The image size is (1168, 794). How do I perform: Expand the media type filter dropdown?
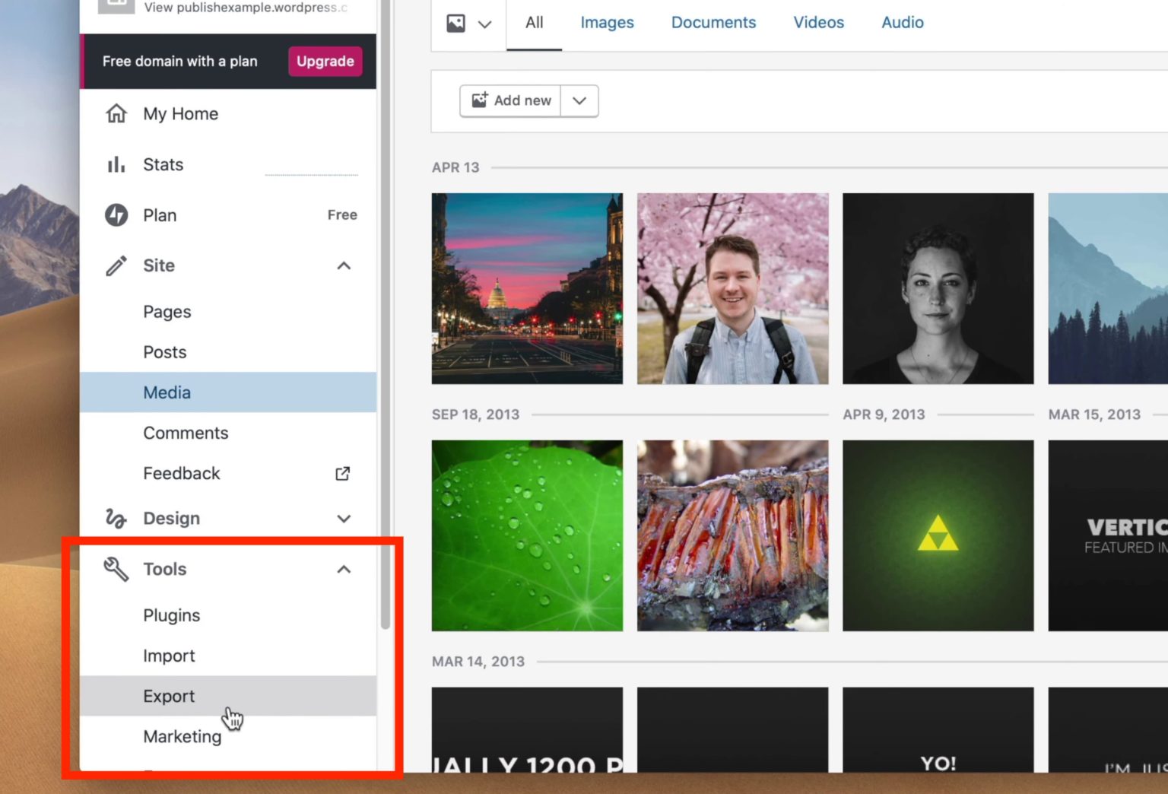(485, 24)
